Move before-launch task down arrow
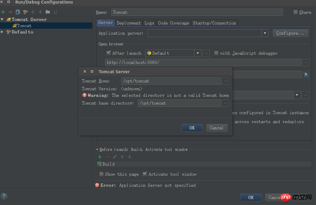316x205 pixels. point(130,157)
